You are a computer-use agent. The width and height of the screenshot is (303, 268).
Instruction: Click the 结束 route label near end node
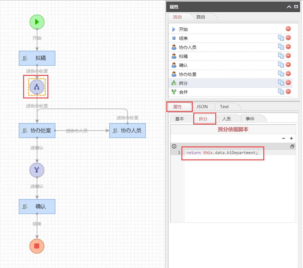coord(37,224)
